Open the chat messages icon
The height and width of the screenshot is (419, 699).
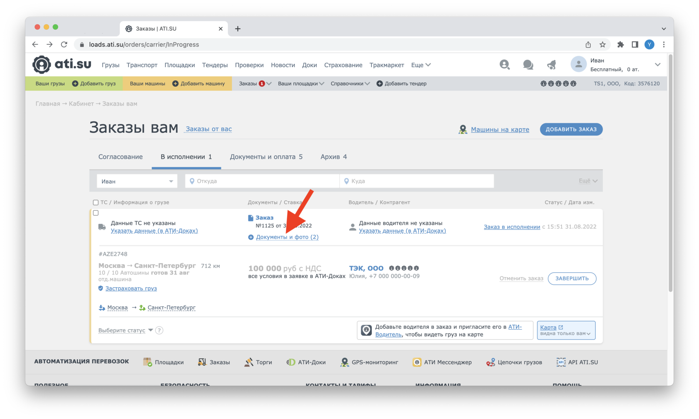528,64
